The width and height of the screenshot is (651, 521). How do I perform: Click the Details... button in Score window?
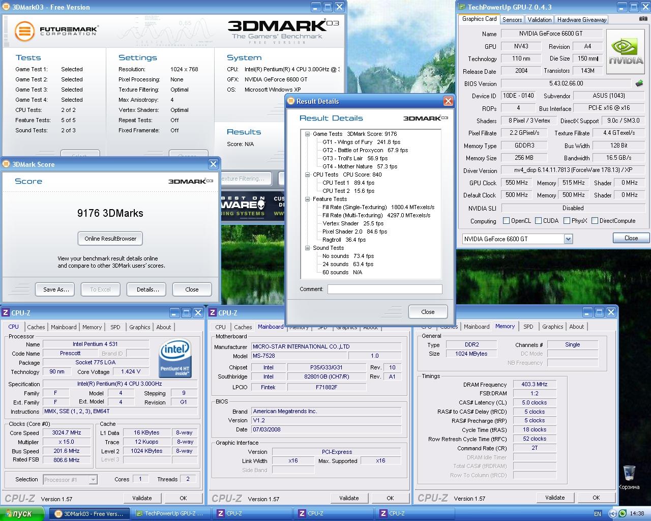pos(147,290)
